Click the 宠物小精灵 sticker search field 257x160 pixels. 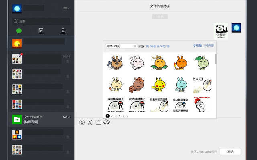tap(121, 46)
